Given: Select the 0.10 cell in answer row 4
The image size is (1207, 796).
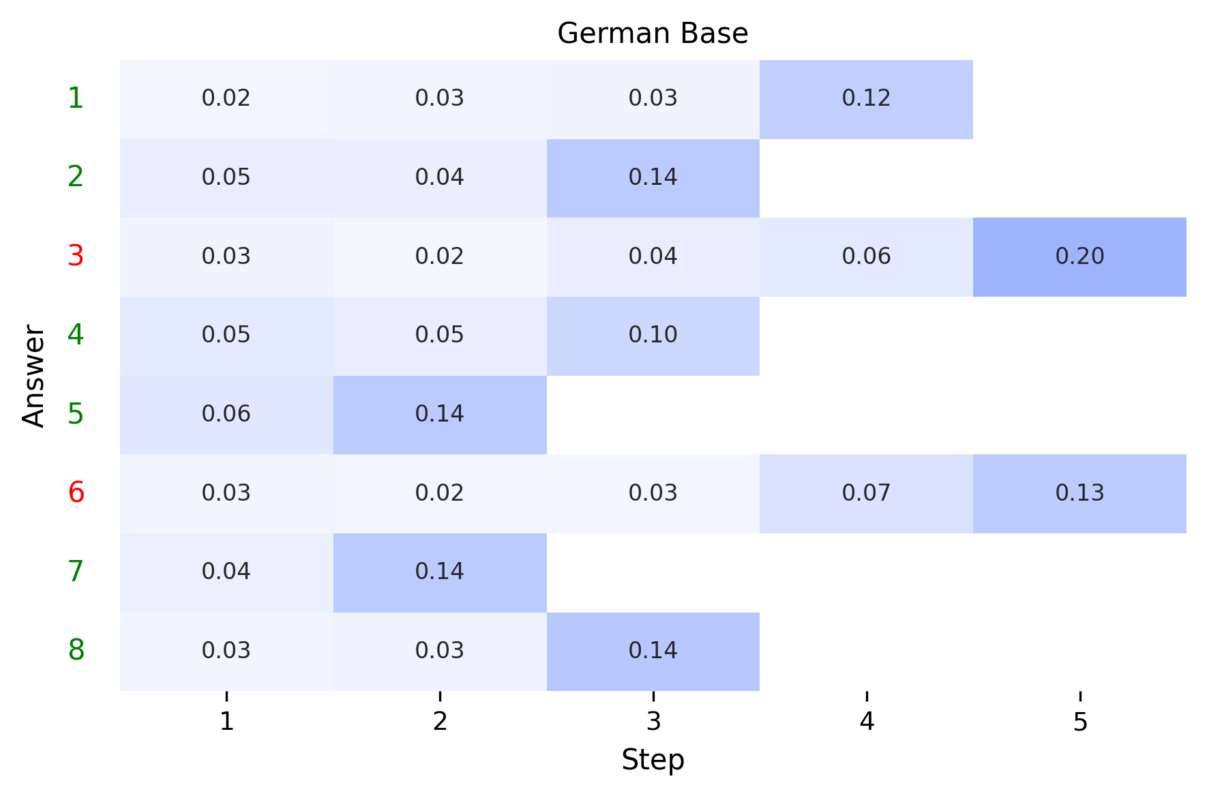Looking at the screenshot, I should [x=653, y=335].
